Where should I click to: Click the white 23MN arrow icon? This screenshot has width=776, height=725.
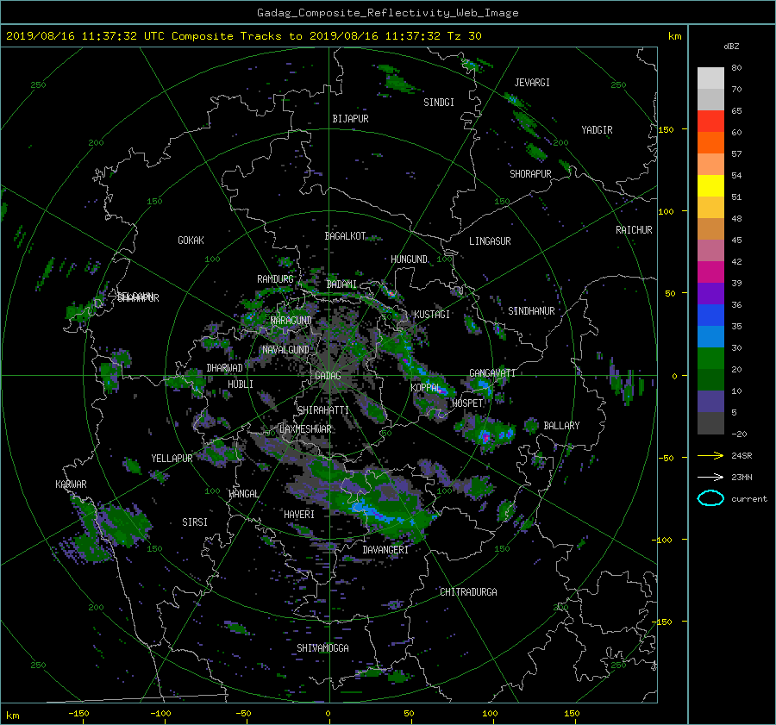pos(710,477)
